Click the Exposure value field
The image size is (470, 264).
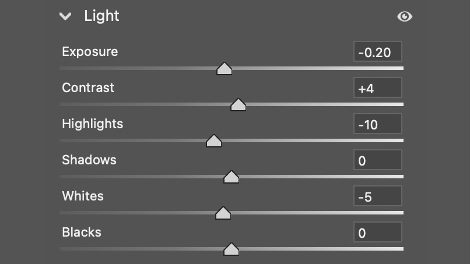pyautogui.click(x=378, y=51)
